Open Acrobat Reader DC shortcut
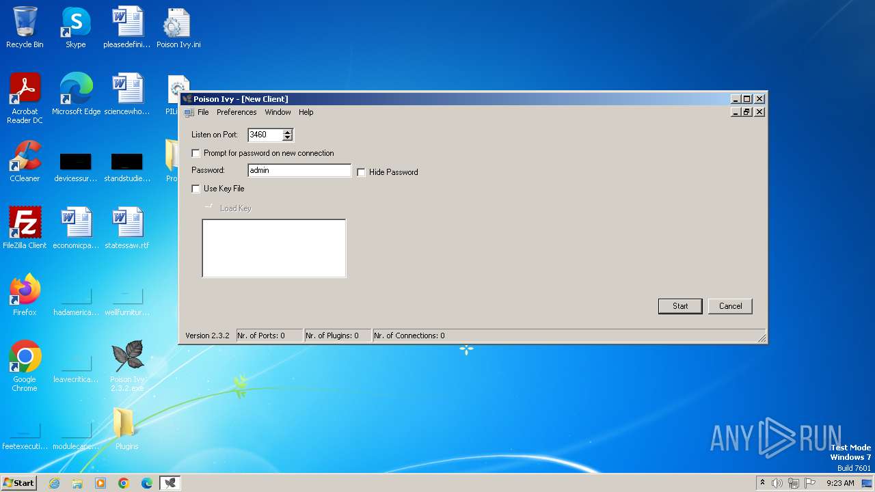 [25, 98]
